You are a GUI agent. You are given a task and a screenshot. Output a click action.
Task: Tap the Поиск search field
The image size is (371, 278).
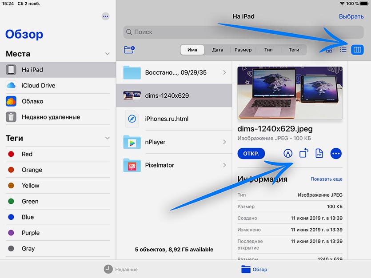click(x=243, y=32)
